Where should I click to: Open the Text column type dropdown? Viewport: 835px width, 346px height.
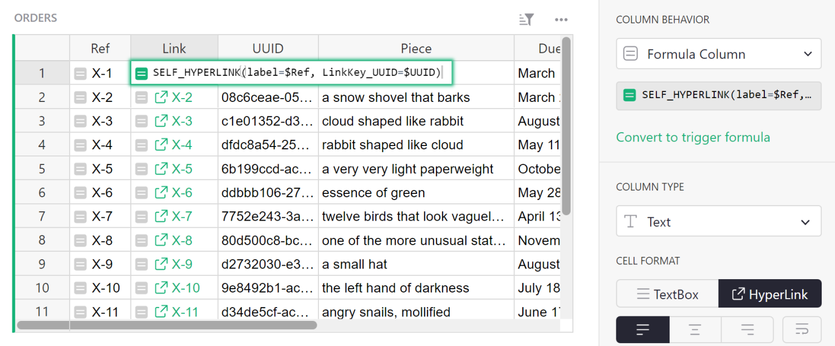click(718, 222)
